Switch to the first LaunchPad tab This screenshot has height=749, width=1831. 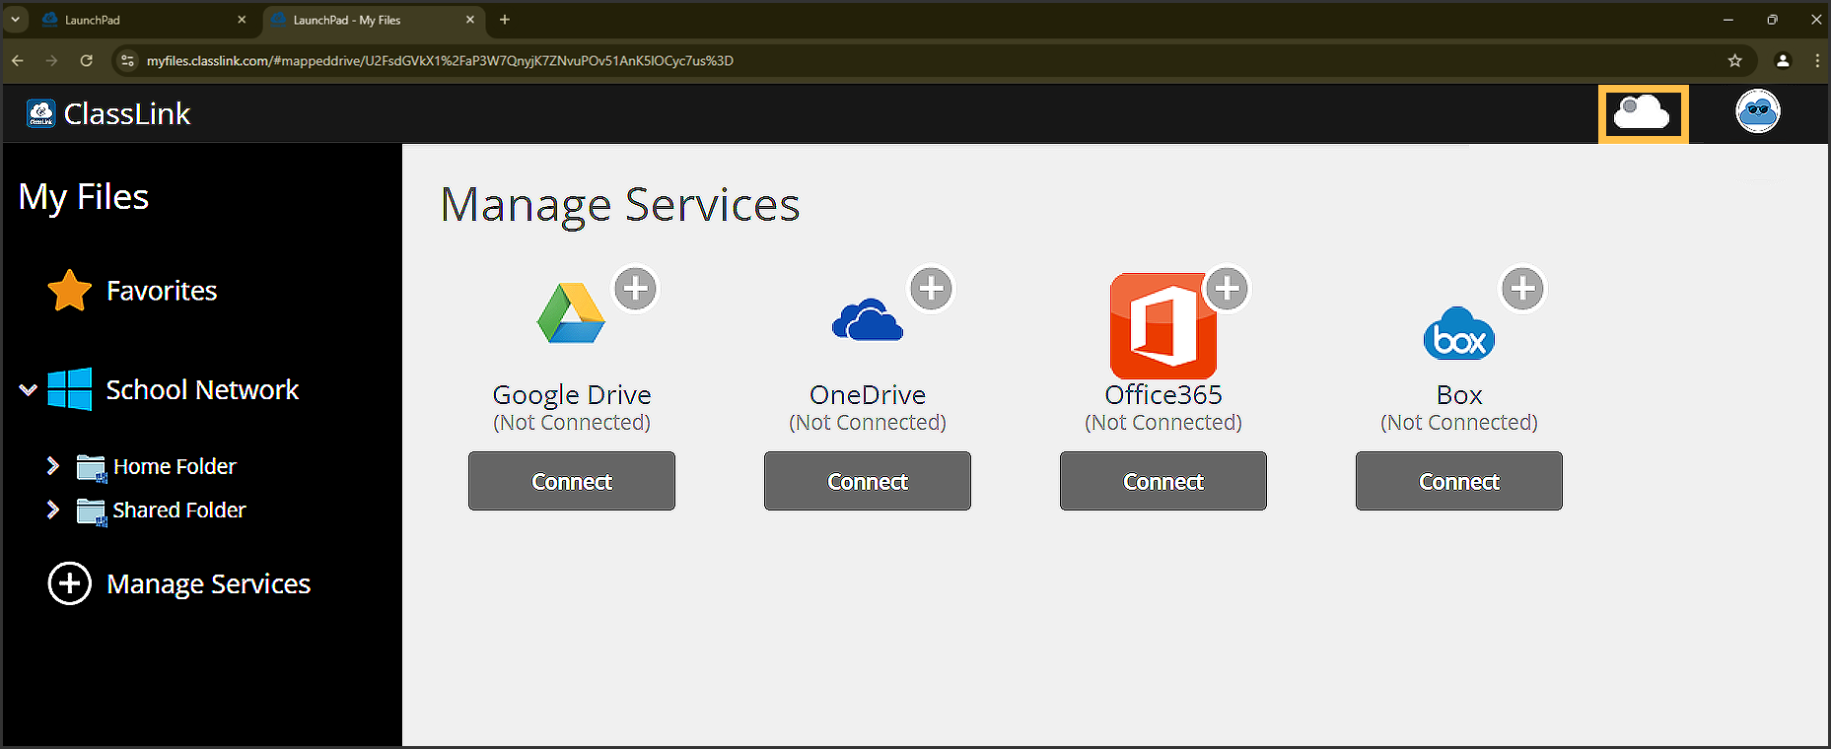click(x=138, y=20)
